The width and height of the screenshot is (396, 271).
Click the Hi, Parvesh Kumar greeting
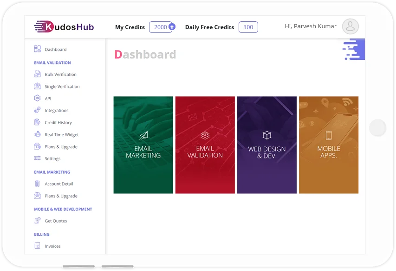(x=311, y=26)
